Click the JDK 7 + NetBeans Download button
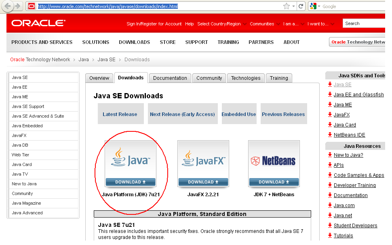 pyautogui.click(x=274, y=182)
